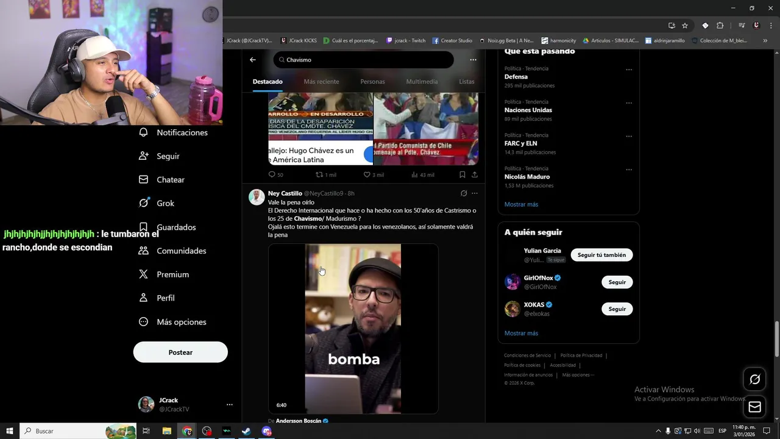780x439 pixels.
Task: Follow XOKAS
Action: click(617, 309)
